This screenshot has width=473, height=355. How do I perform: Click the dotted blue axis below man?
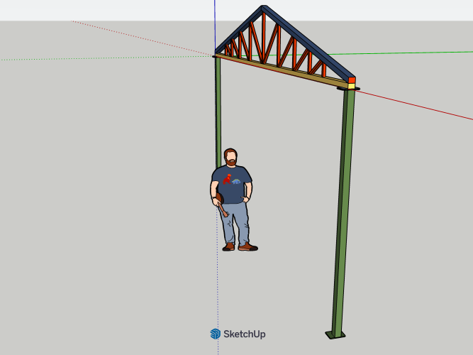216,298
